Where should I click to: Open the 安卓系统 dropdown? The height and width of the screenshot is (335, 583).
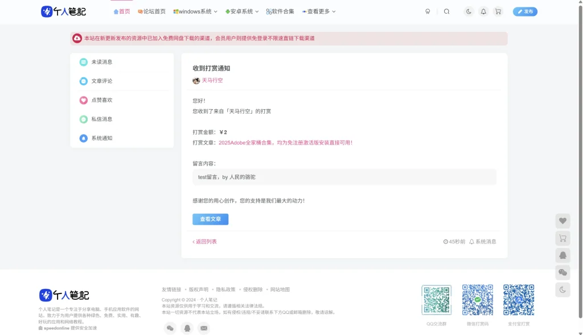click(x=241, y=11)
